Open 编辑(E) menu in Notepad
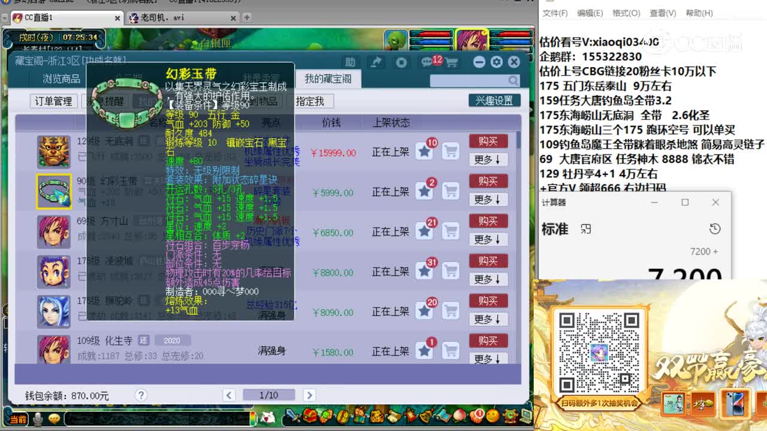This screenshot has width=767, height=431. 590,13
